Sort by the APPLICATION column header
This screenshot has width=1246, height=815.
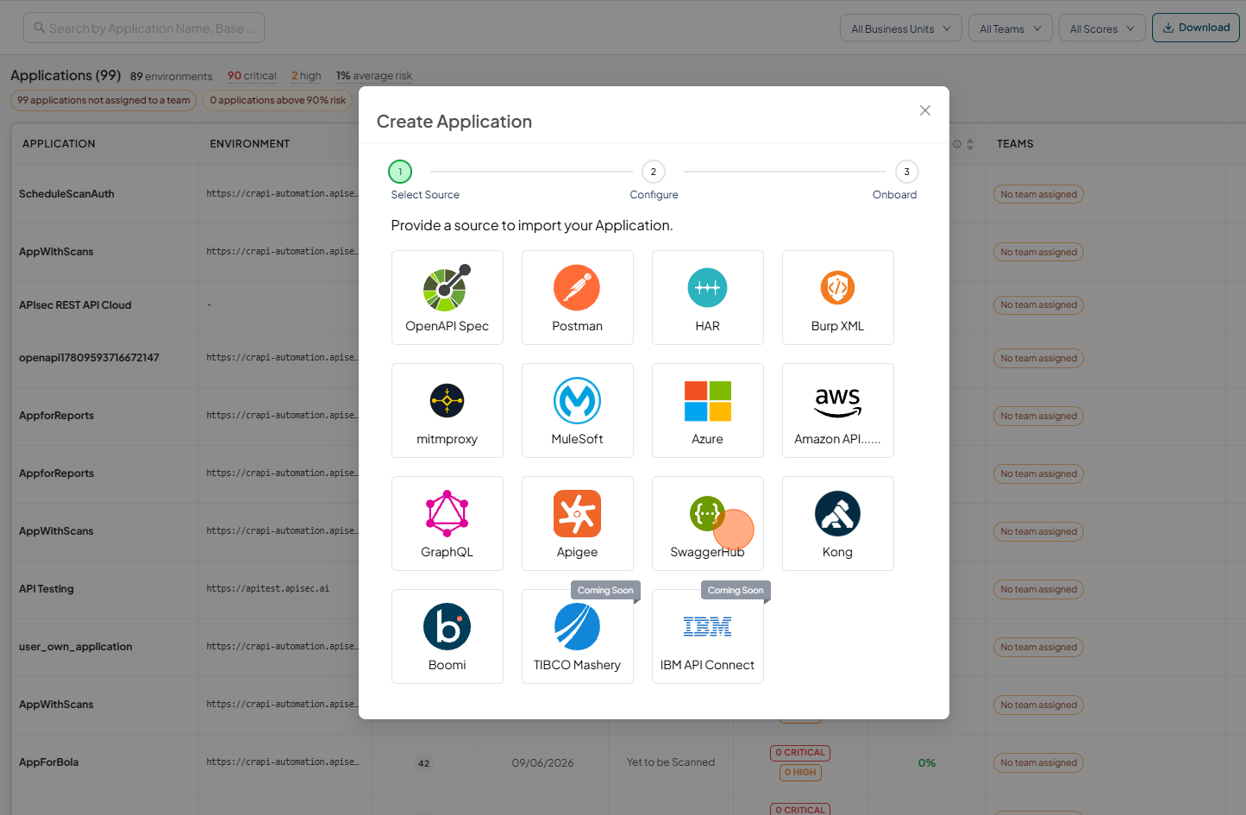(59, 144)
